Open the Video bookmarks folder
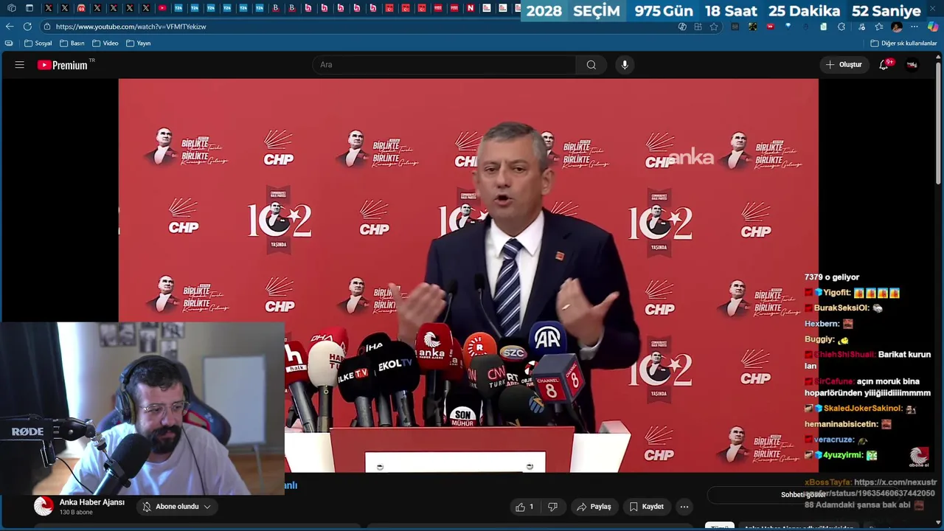 (105, 44)
